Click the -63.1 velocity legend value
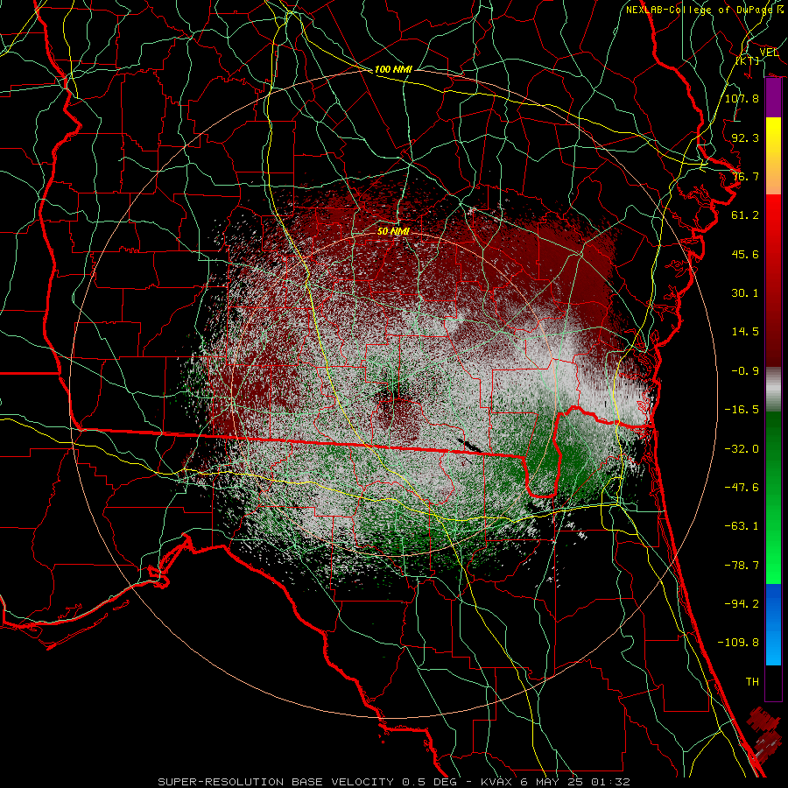Screen dimensions: 788x788 pos(742,526)
